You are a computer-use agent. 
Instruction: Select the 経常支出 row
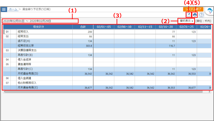(107, 36)
